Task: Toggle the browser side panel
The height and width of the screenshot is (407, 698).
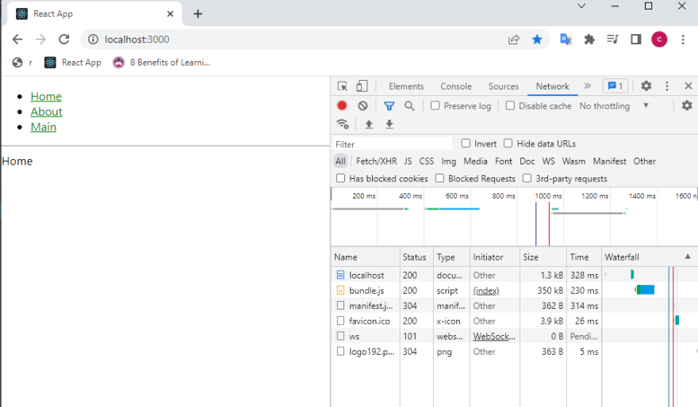Action: pos(636,40)
